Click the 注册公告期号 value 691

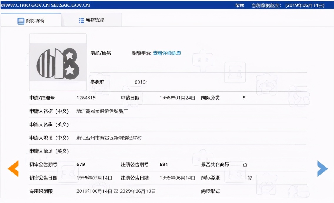(163, 165)
